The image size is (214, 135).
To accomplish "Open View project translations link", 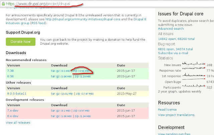I will point(176,115).
